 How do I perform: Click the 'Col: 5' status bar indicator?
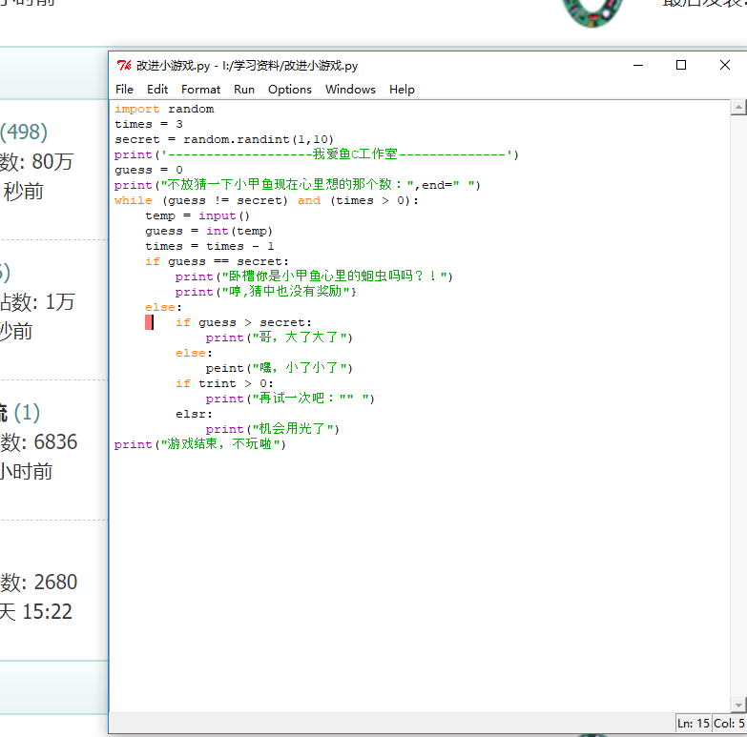729,724
